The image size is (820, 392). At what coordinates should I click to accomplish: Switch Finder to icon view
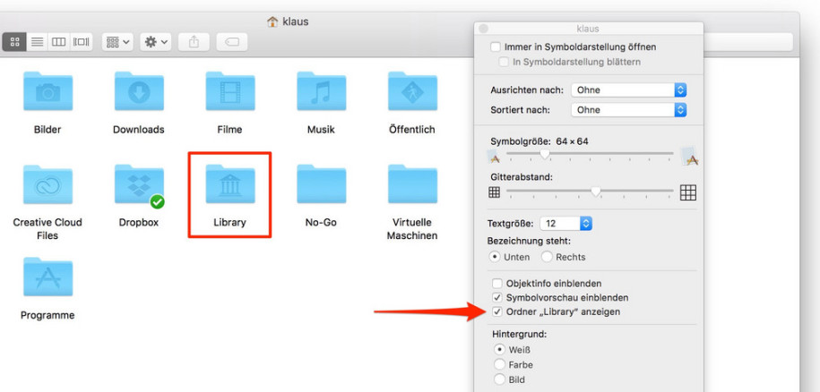click(14, 42)
